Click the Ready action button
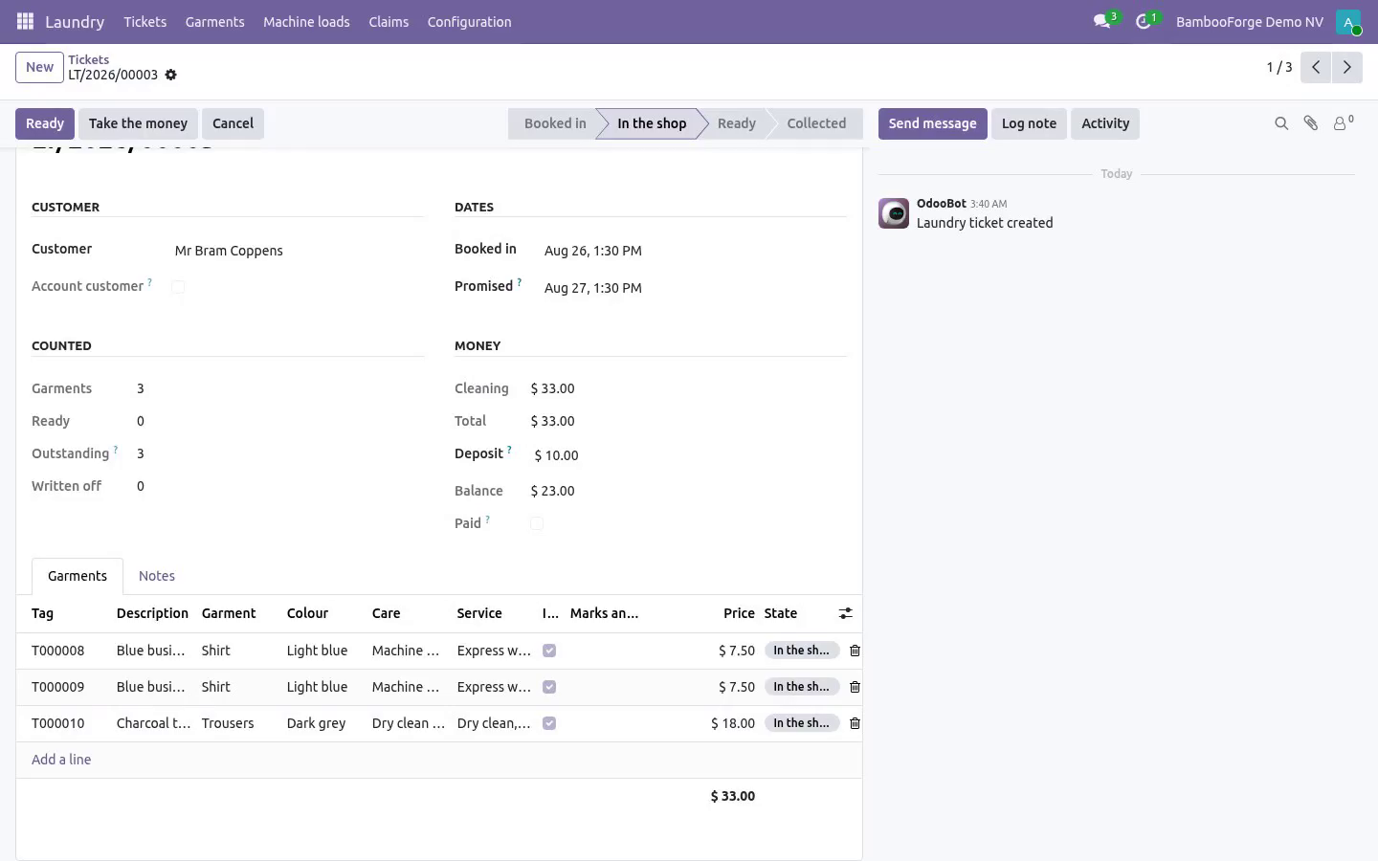Image resolution: width=1378 pixels, height=861 pixels. pos(45,123)
